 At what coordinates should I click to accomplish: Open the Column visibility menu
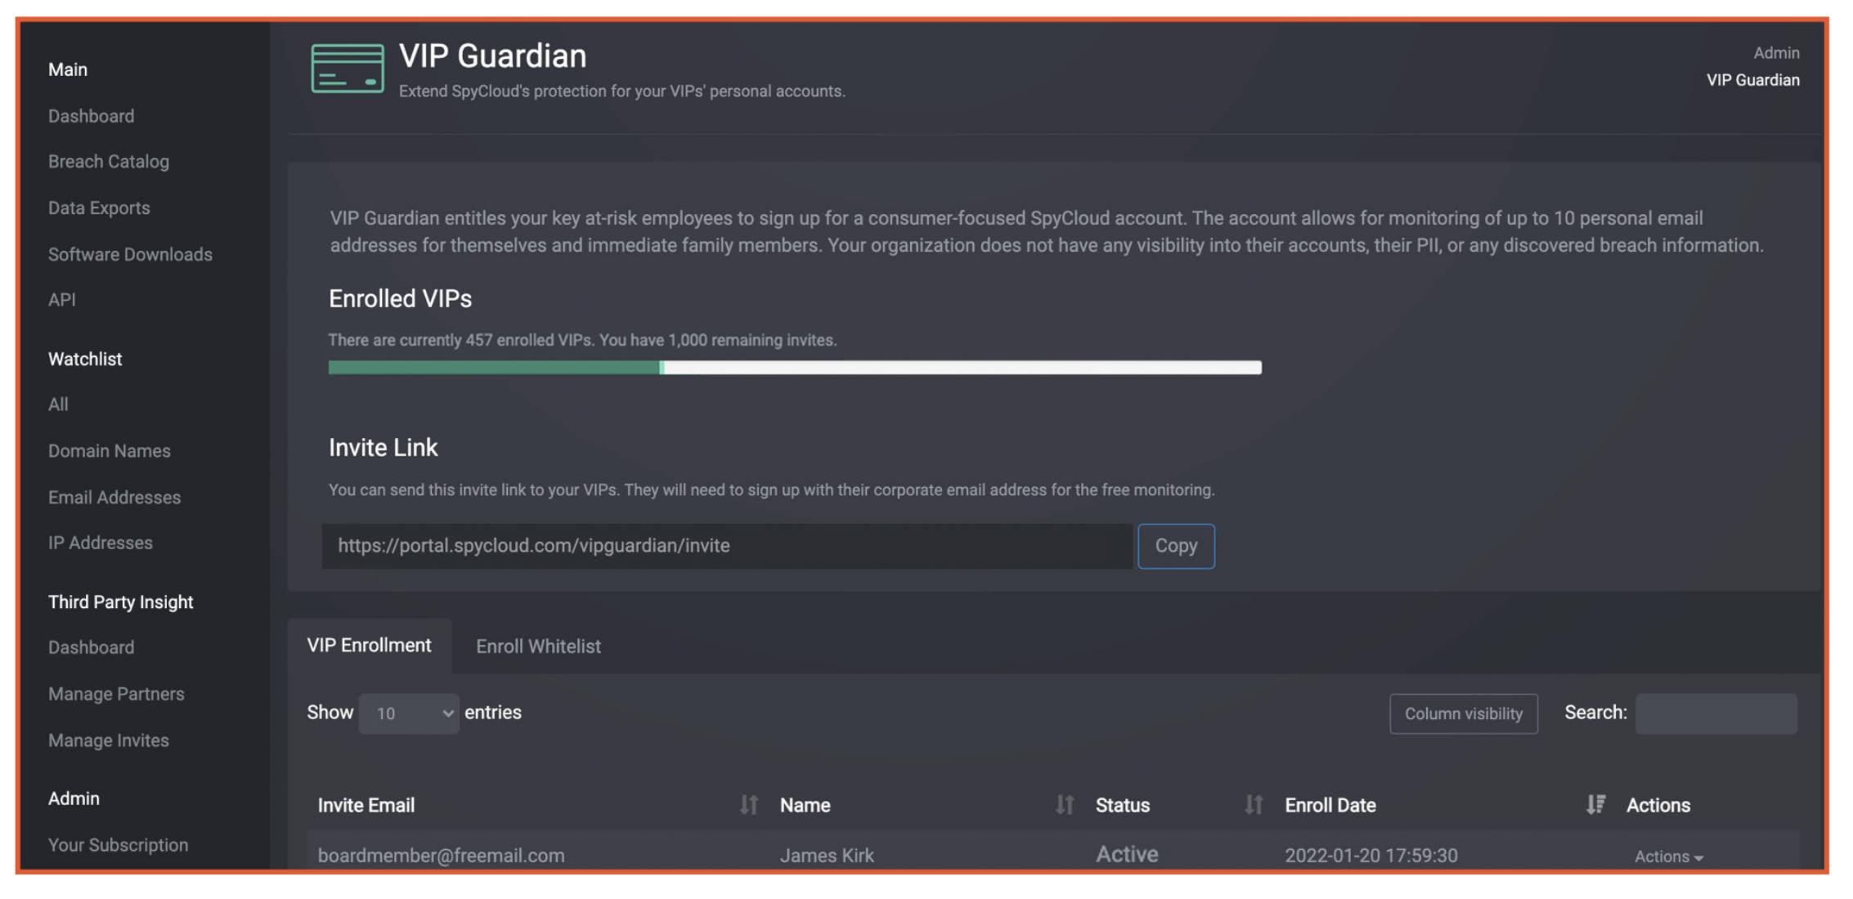[1463, 713]
